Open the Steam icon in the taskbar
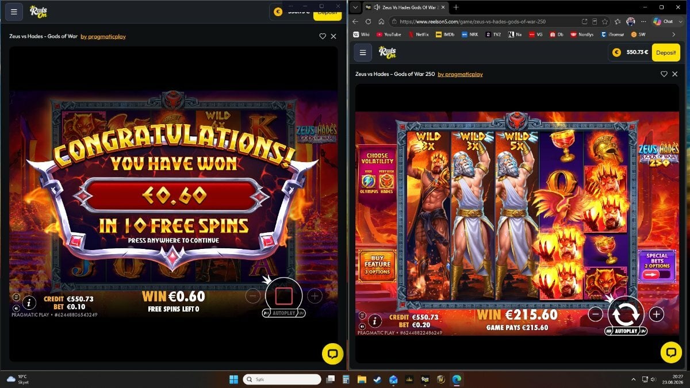Viewport: 690px width, 388px height. [377, 379]
